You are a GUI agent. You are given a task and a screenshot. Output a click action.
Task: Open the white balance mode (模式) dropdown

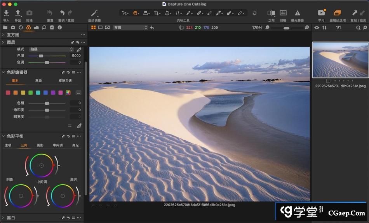click(x=51, y=49)
